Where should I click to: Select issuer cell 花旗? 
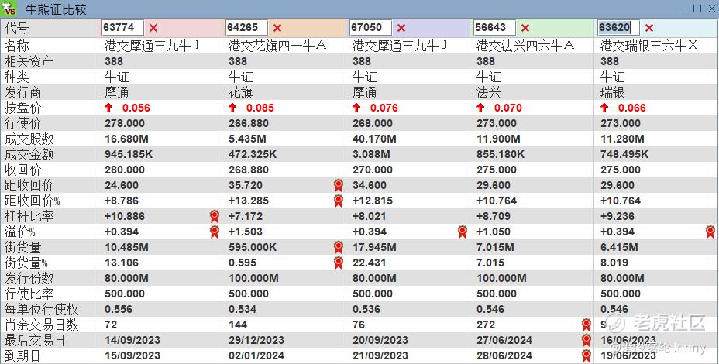click(x=241, y=92)
